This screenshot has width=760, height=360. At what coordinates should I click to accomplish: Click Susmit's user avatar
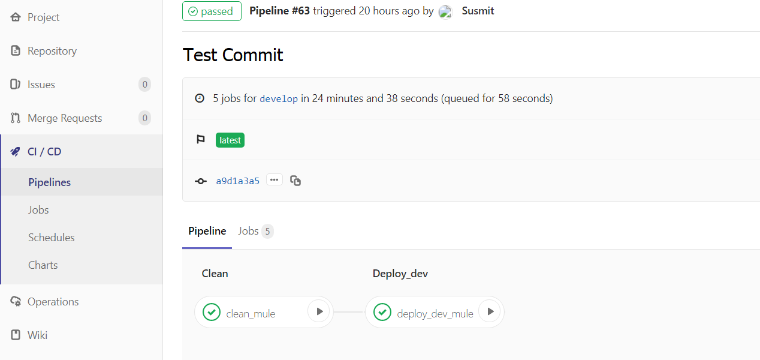tap(445, 11)
